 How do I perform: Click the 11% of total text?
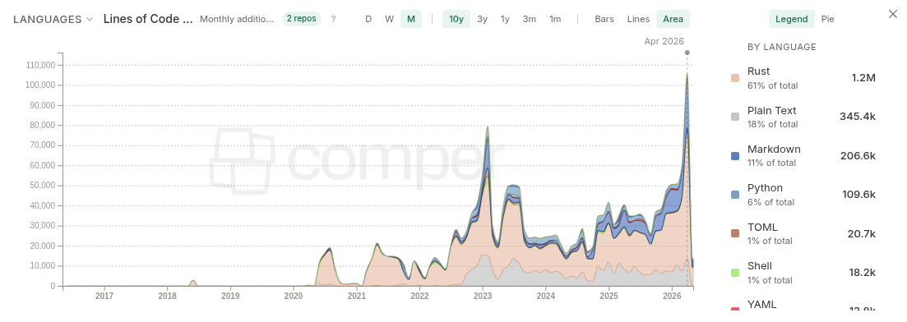[771, 163]
